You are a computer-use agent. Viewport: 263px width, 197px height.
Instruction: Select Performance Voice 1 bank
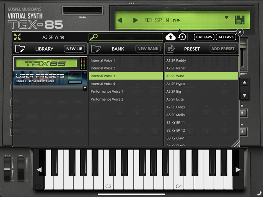point(126,92)
